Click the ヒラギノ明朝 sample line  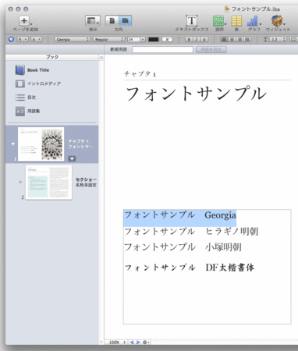191,232
